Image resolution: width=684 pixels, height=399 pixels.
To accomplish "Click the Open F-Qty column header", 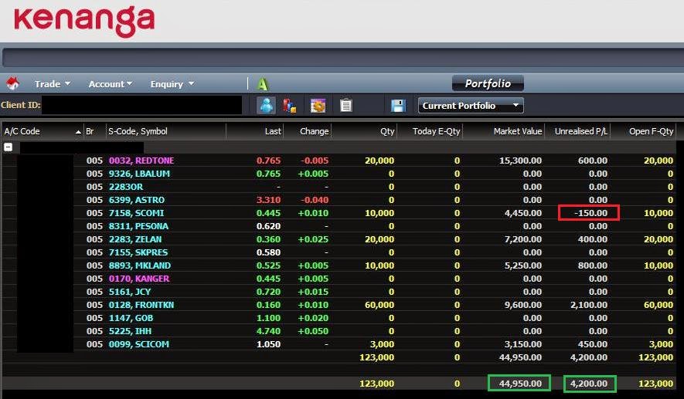I will [644, 131].
